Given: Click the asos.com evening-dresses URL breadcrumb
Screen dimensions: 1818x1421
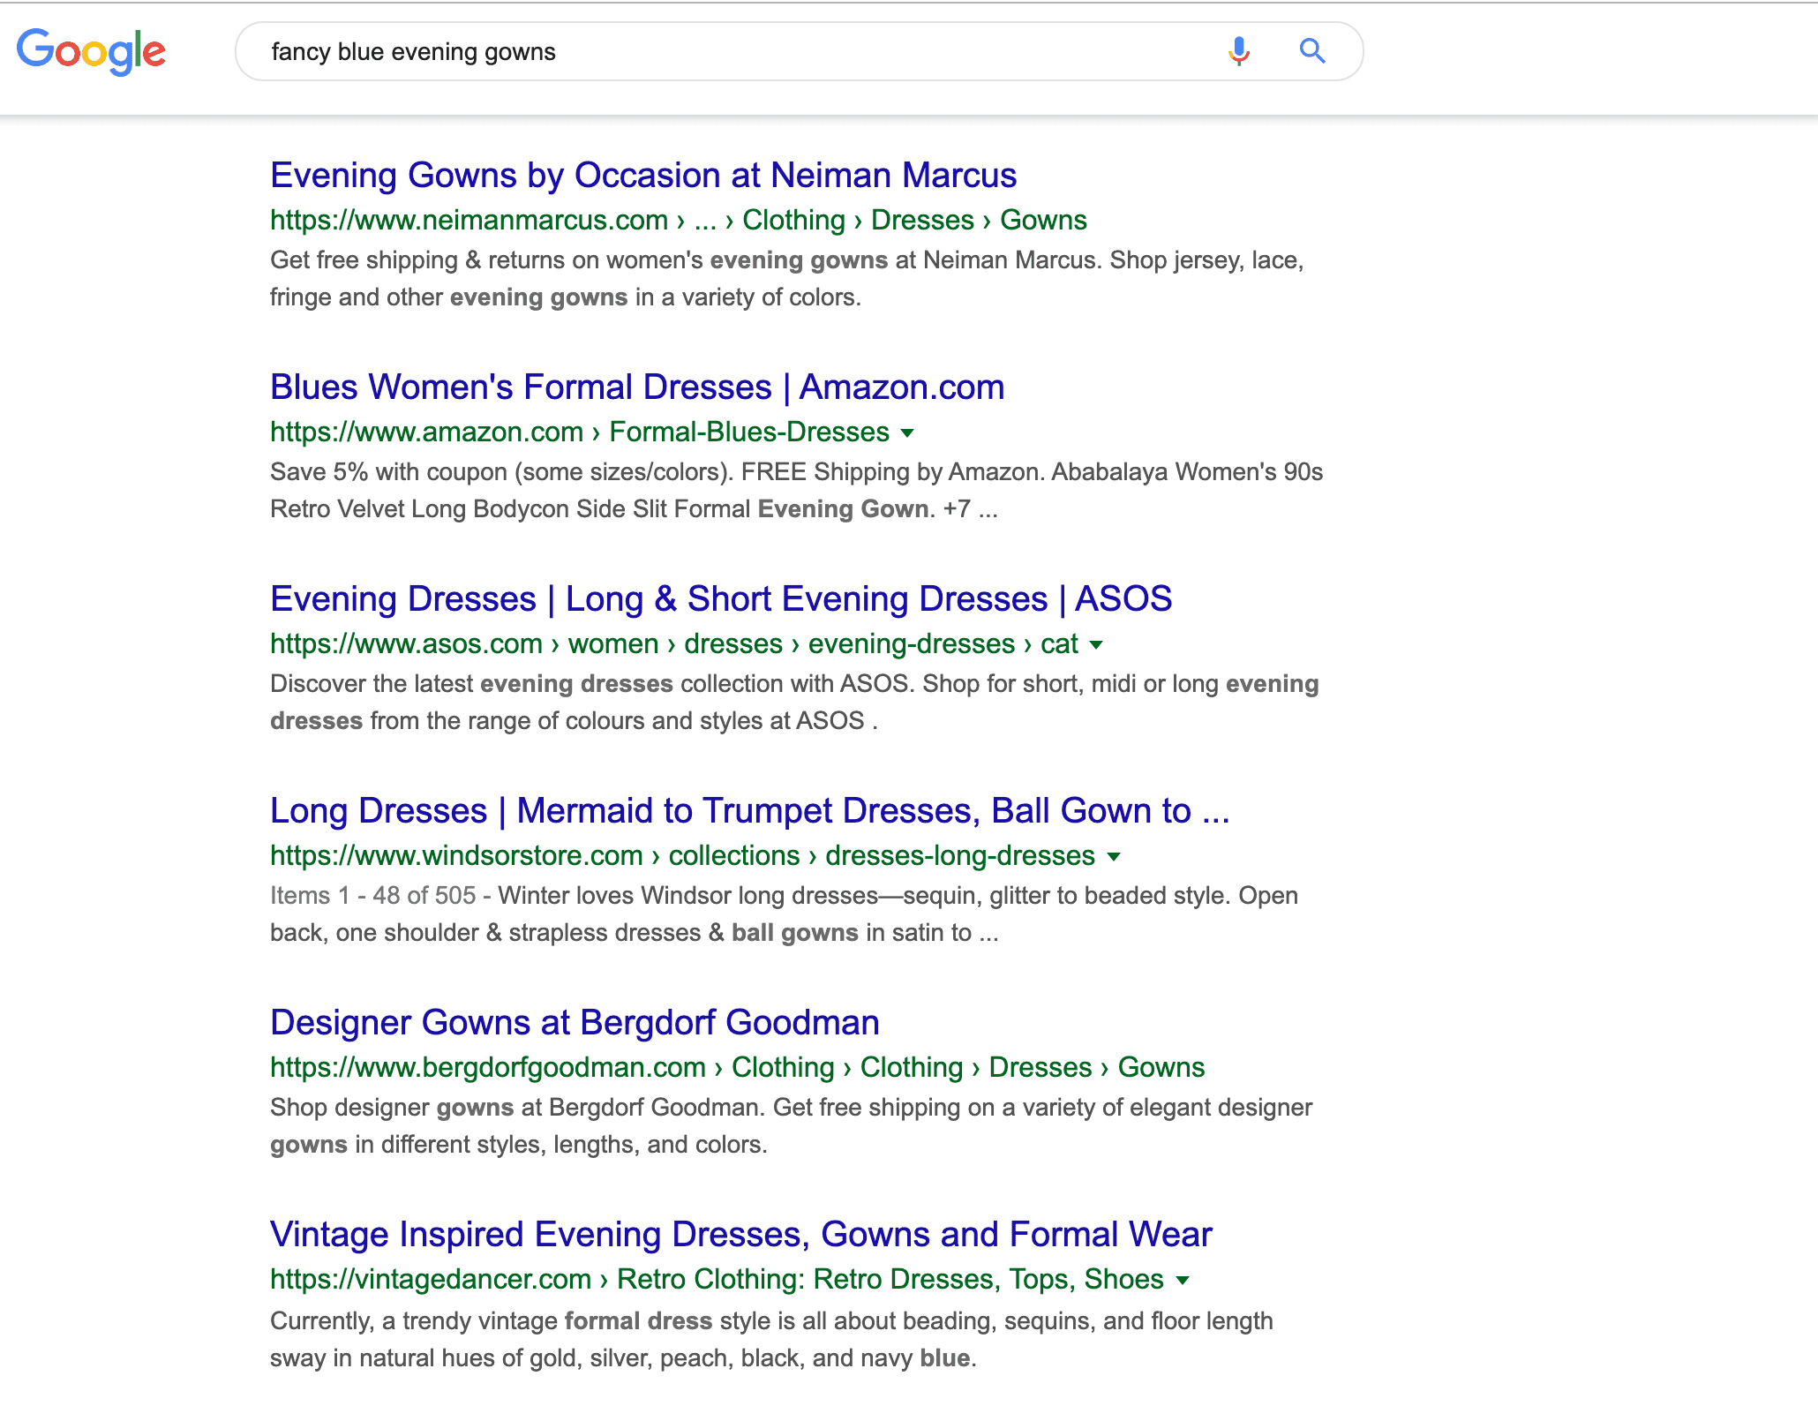Looking at the screenshot, I should [673, 643].
